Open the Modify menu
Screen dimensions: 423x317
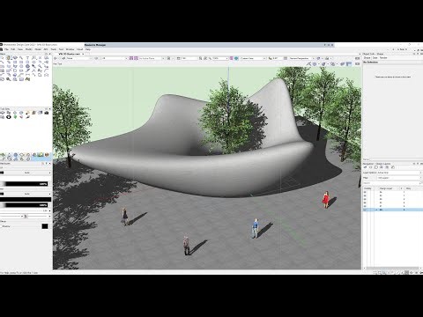coord(29,49)
